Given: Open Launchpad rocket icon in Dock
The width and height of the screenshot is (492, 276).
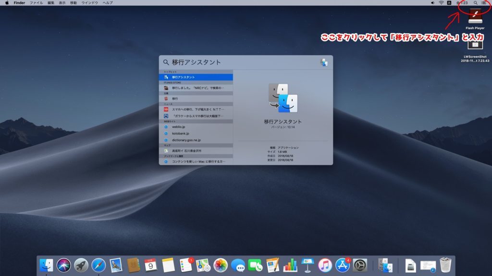Looking at the screenshot, I should point(81,265).
